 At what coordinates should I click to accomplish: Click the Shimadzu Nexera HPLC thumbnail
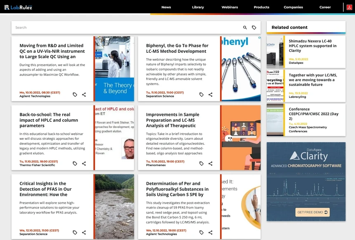tap(275, 52)
